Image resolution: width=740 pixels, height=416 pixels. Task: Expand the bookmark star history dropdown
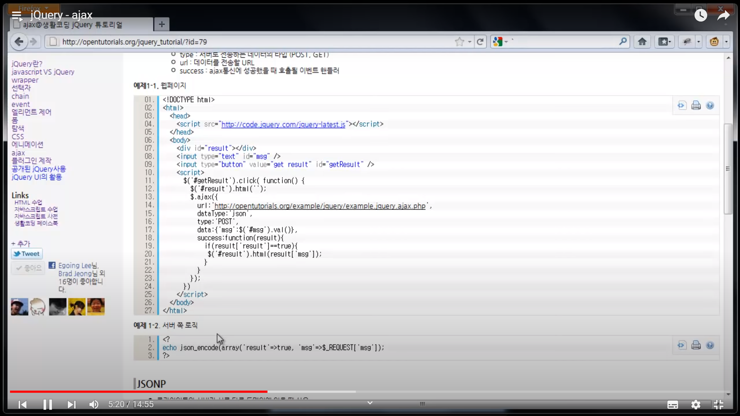[469, 42]
